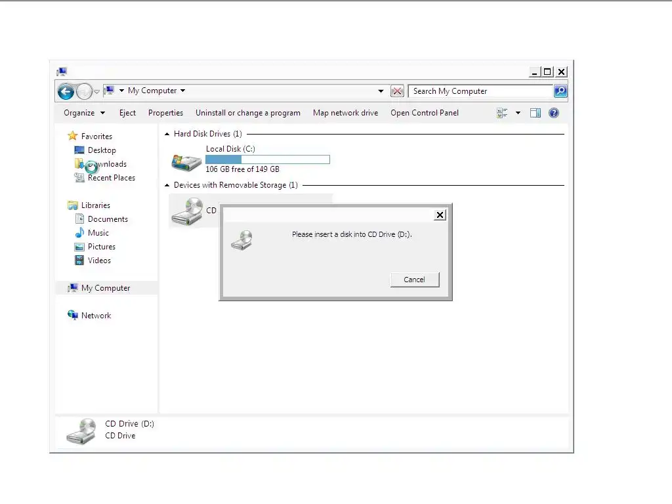
Task: Click Eject in the toolbar
Action: pyautogui.click(x=127, y=113)
